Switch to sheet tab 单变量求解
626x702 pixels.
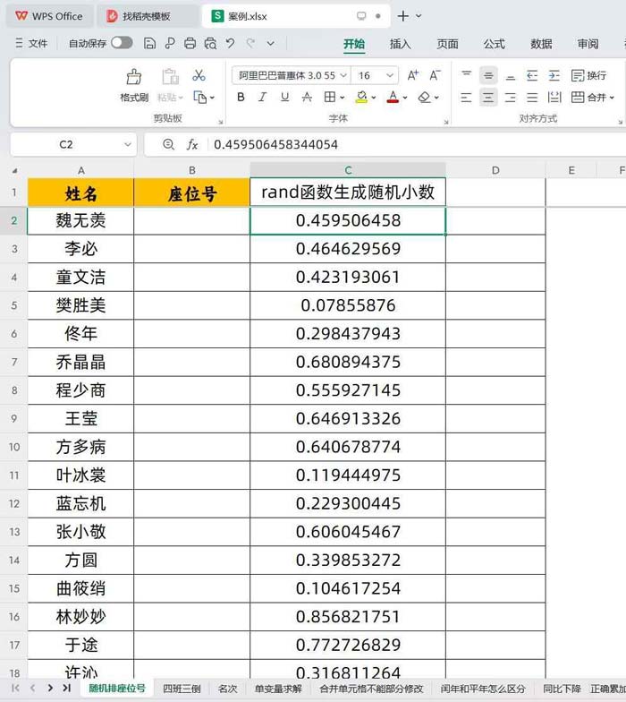pos(278,688)
